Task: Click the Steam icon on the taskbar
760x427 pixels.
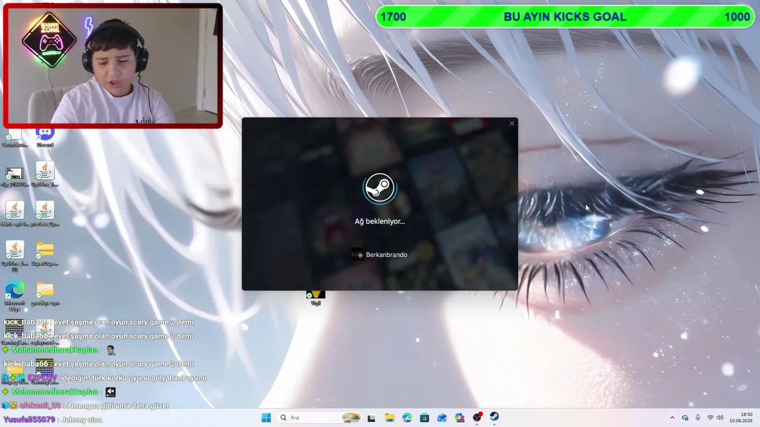Action: click(494, 418)
